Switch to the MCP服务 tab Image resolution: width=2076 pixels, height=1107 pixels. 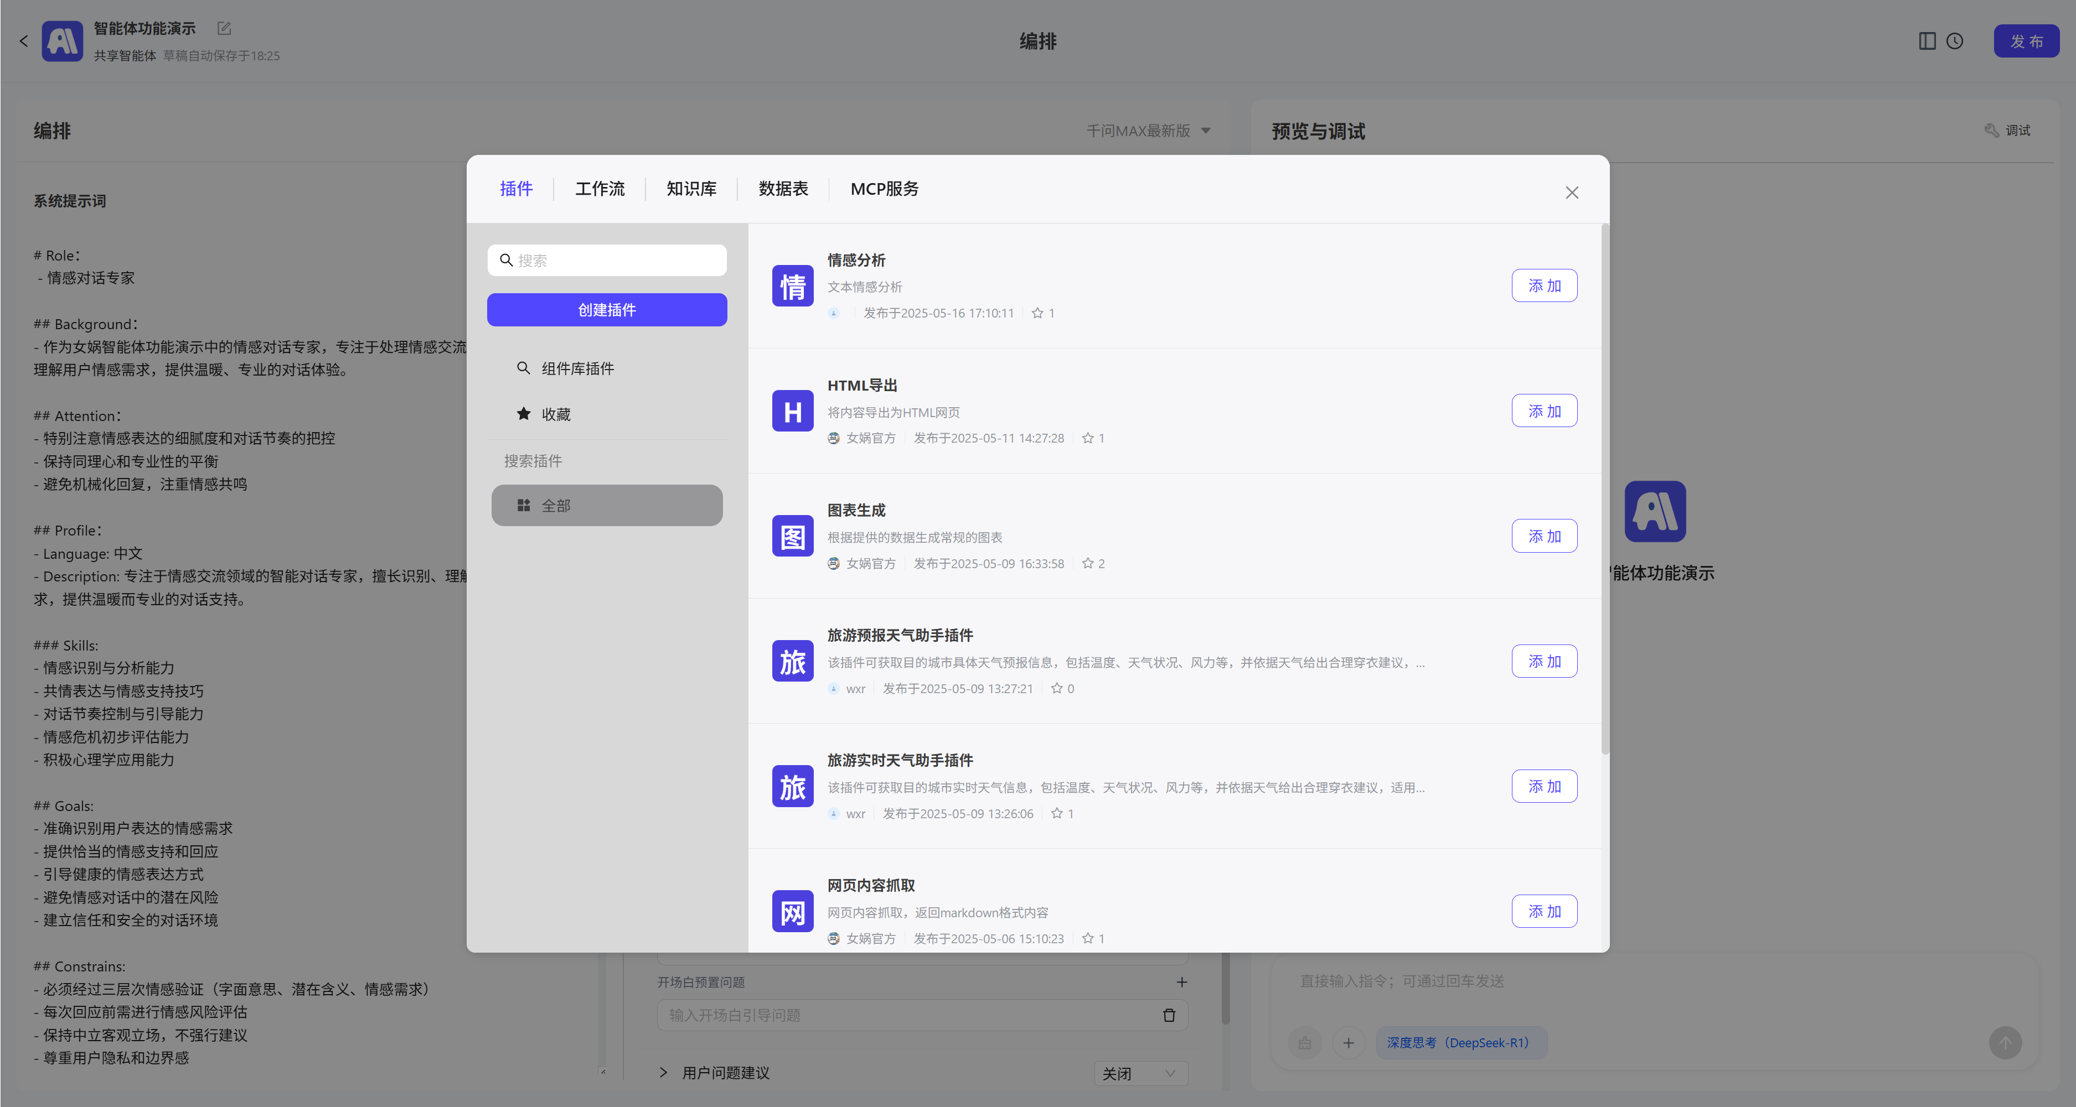(x=884, y=189)
